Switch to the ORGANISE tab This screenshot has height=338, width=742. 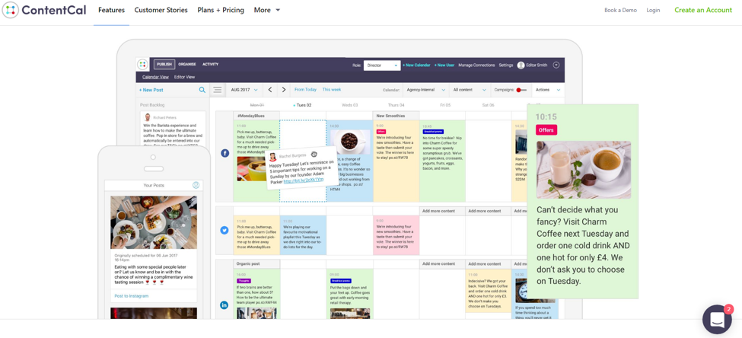pyautogui.click(x=187, y=65)
